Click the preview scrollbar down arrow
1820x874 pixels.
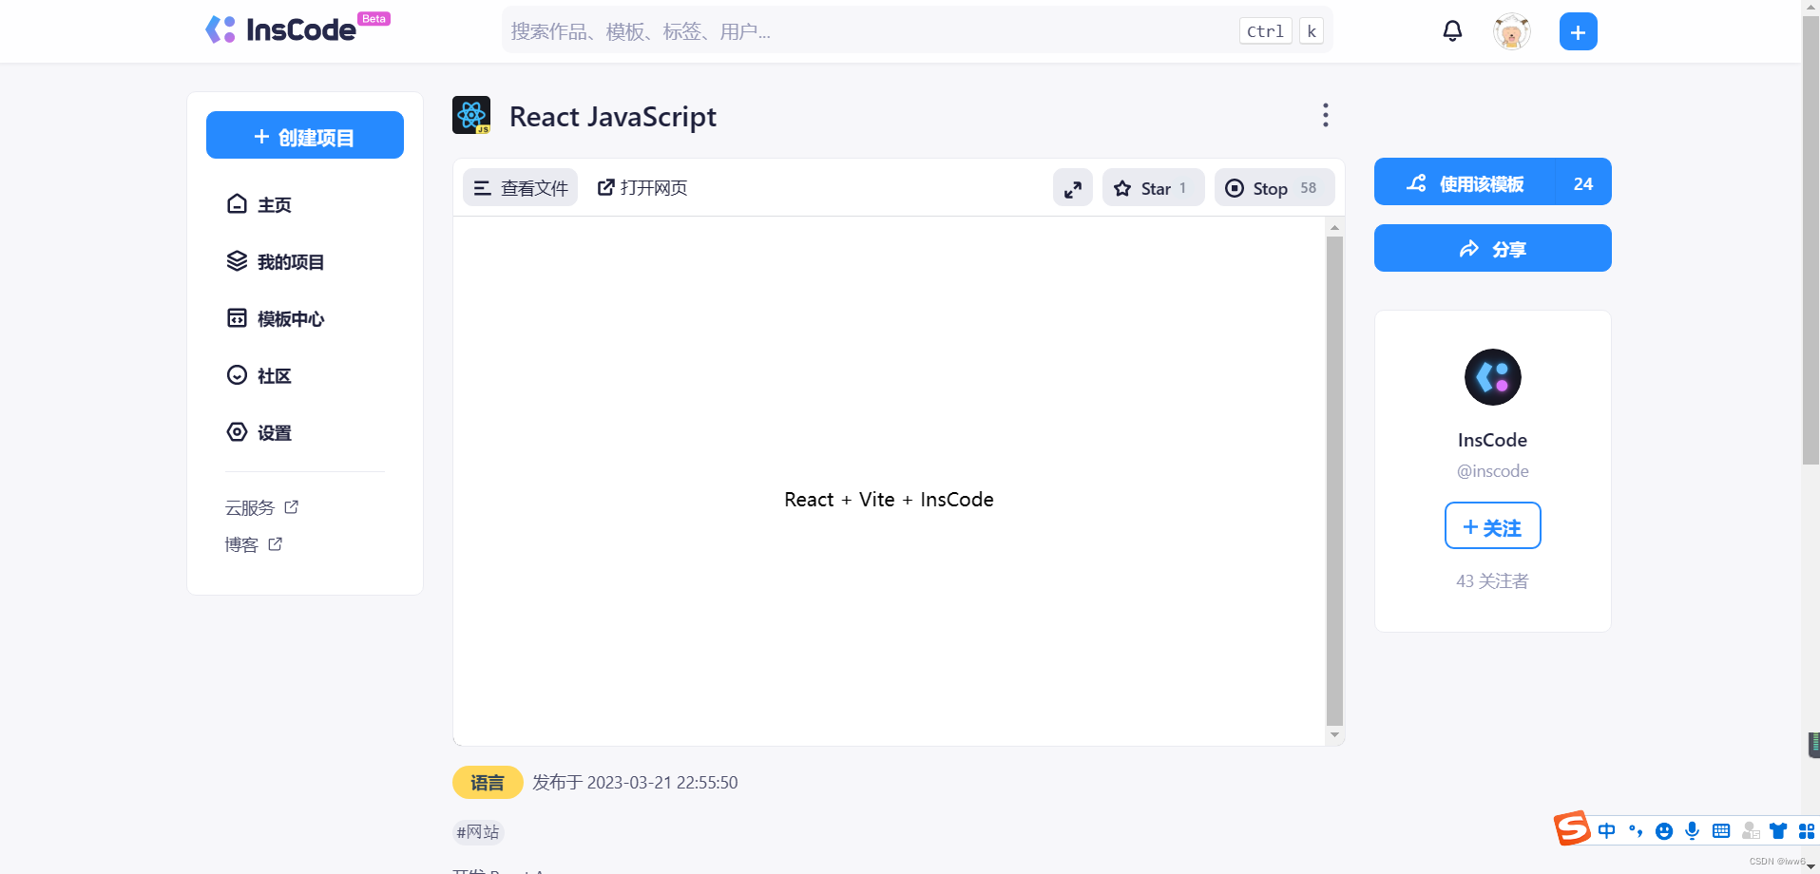pos(1334,735)
